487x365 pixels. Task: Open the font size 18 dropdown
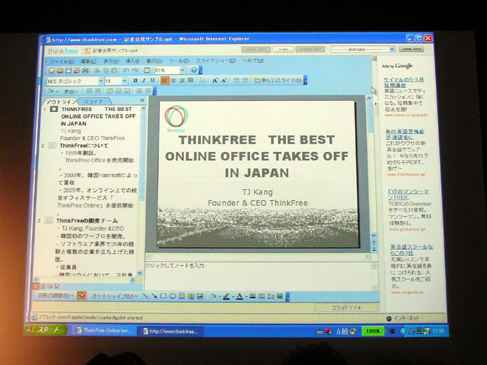click(x=124, y=81)
